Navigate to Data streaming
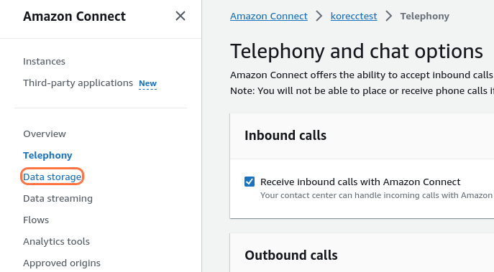This screenshot has width=494, height=272. pos(58,198)
